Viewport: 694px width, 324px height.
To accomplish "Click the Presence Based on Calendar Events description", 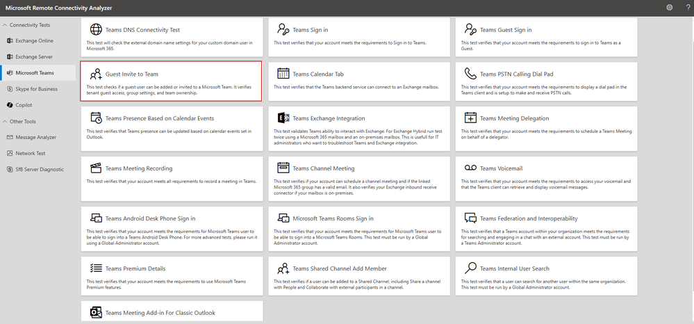I will pos(169,134).
